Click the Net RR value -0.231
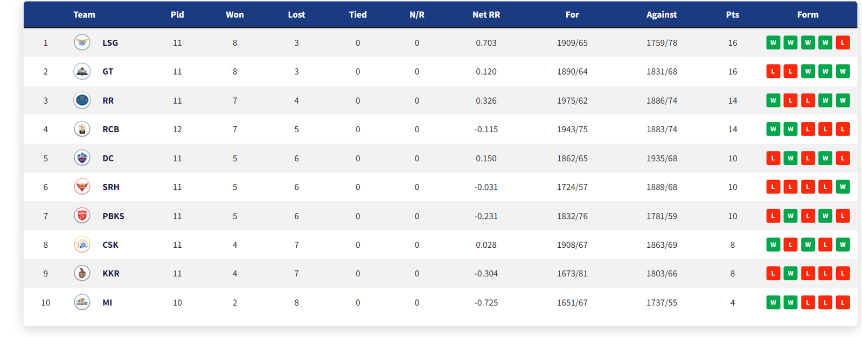The width and height of the screenshot is (862, 337). point(486,216)
